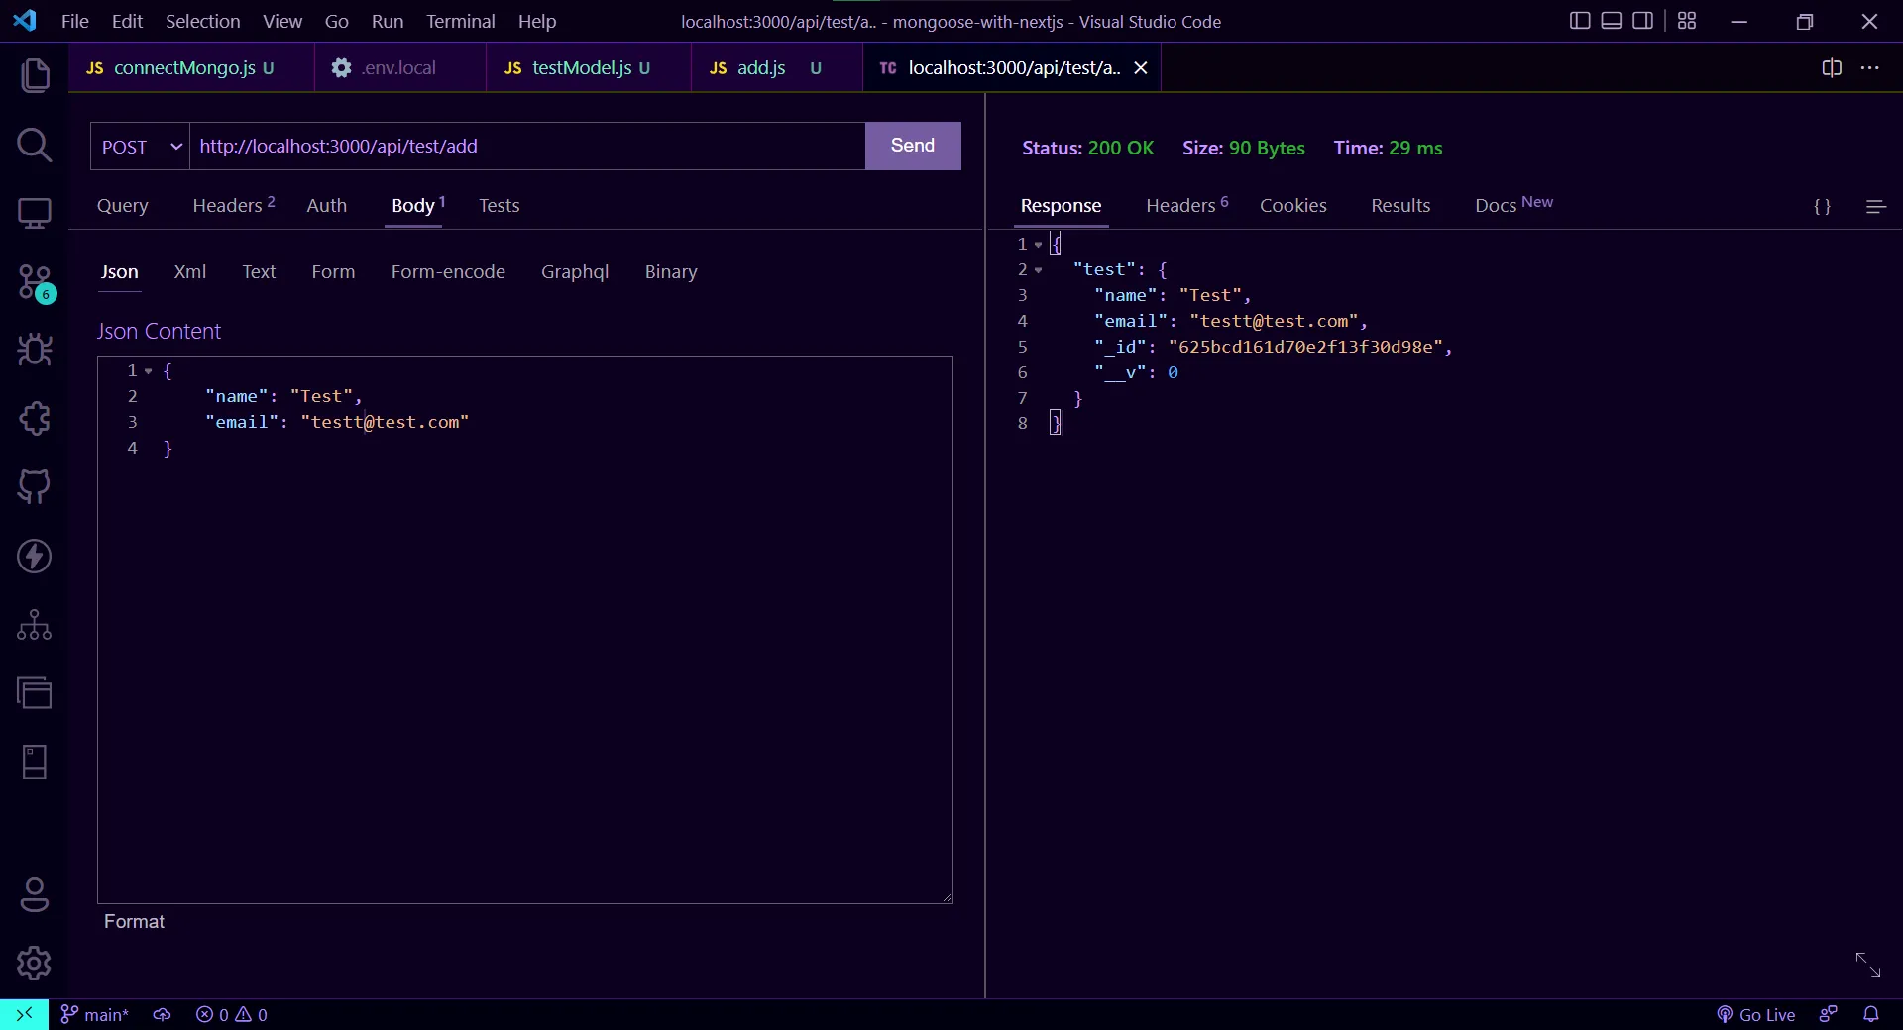Open the Terminal menu
1903x1030 pixels.
pos(460,21)
